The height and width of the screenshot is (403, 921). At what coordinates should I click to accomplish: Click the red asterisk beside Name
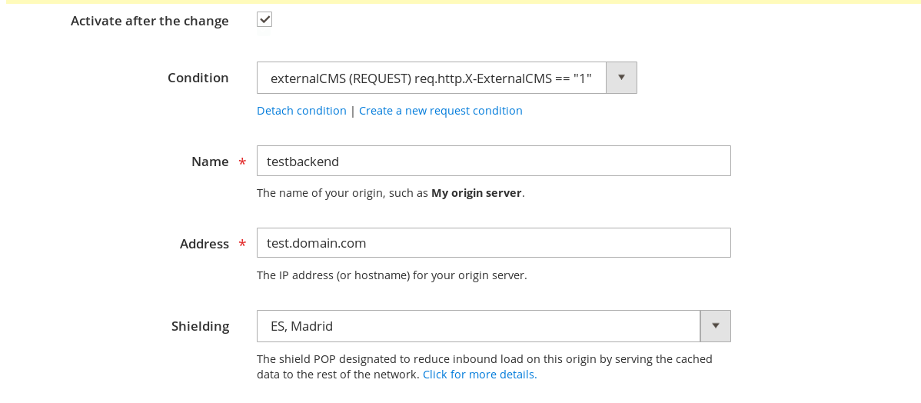click(242, 163)
